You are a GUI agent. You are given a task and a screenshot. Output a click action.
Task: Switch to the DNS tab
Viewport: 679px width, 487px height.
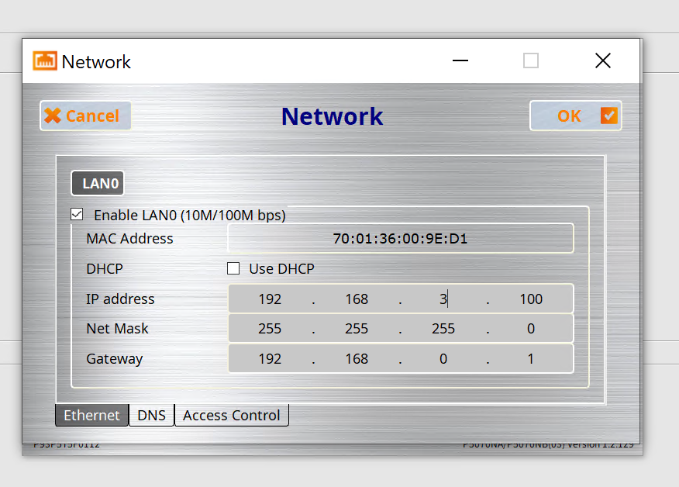[x=151, y=416]
